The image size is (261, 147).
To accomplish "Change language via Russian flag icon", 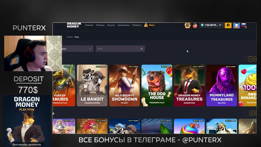I will pyautogui.click(x=244, y=25).
